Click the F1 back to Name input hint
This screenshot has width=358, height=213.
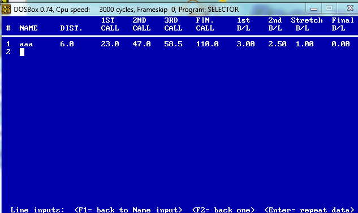click(128, 210)
